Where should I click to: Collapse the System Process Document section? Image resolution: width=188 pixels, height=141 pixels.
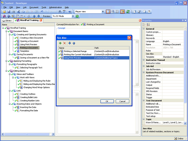144,73
